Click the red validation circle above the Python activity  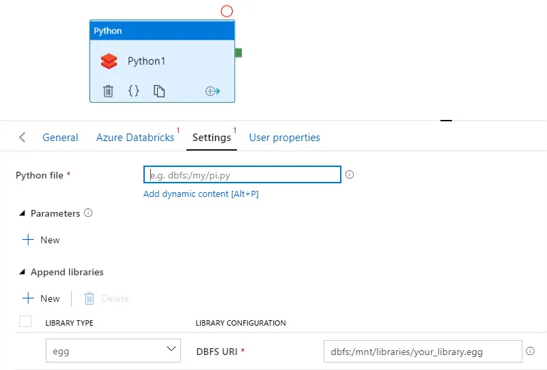coord(227,11)
